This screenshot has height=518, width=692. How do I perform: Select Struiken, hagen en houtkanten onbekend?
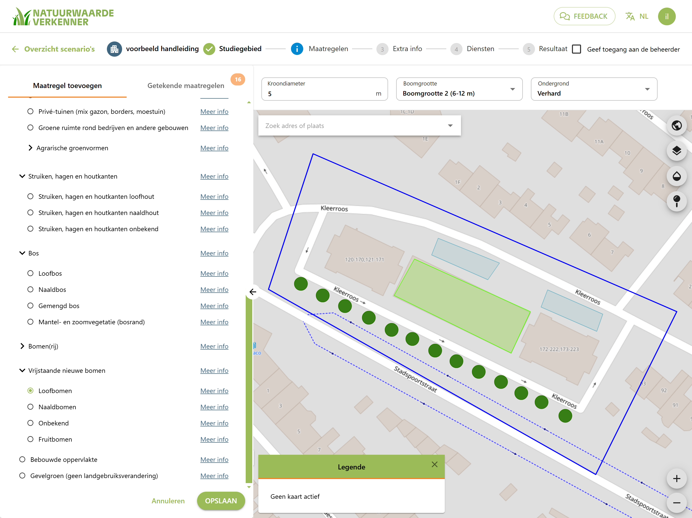pos(30,229)
